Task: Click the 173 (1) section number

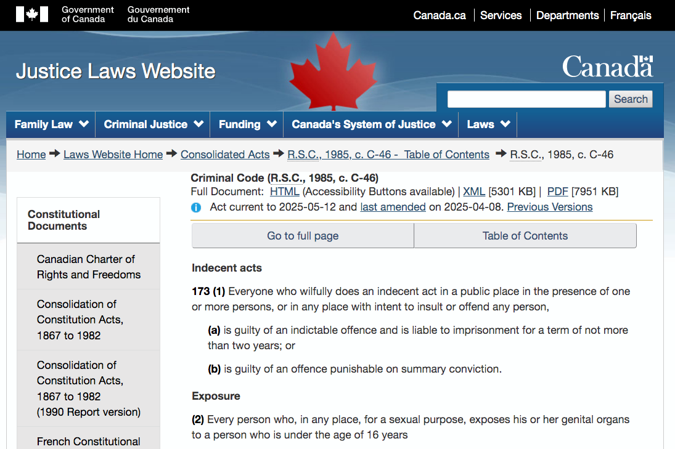Action: (208, 291)
